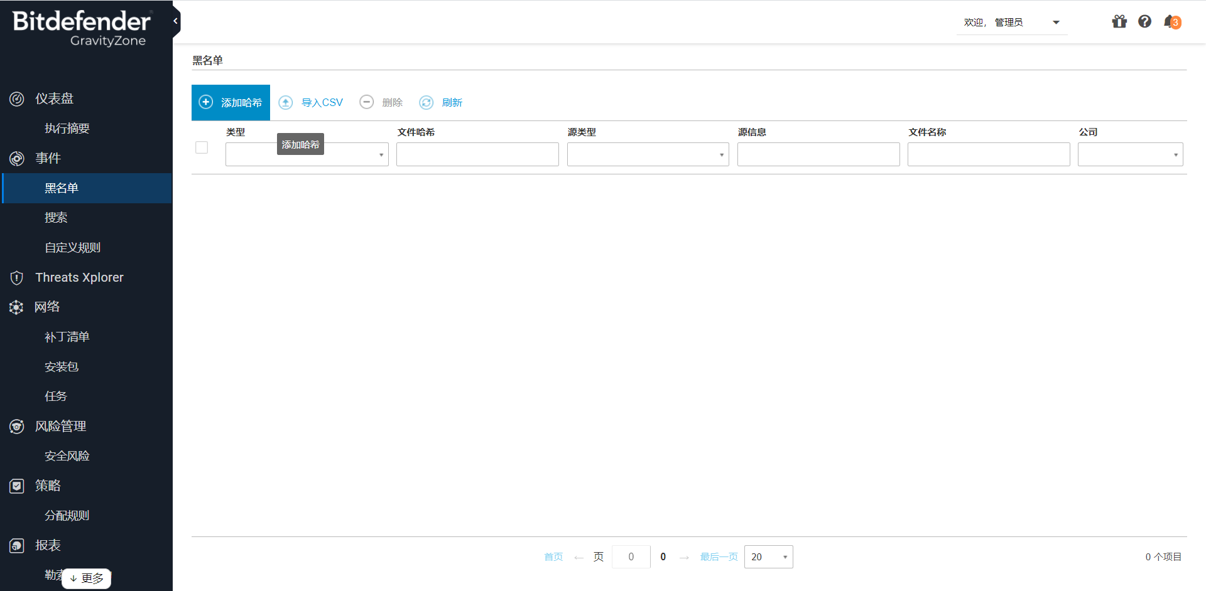Focus the 文件哈希 filter field

(x=477, y=154)
